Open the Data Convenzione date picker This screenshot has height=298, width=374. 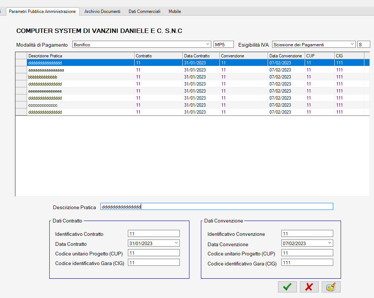click(x=329, y=243)
